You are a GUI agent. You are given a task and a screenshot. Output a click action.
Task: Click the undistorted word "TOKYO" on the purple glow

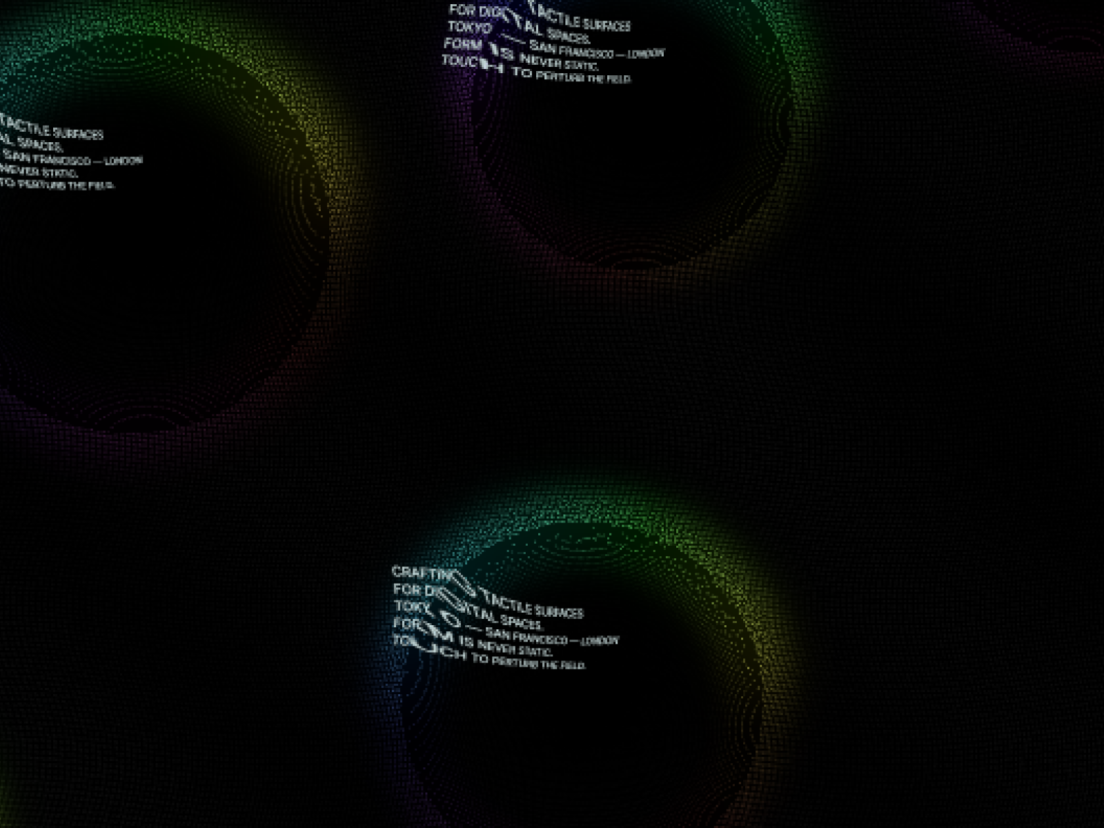(470, 28)
